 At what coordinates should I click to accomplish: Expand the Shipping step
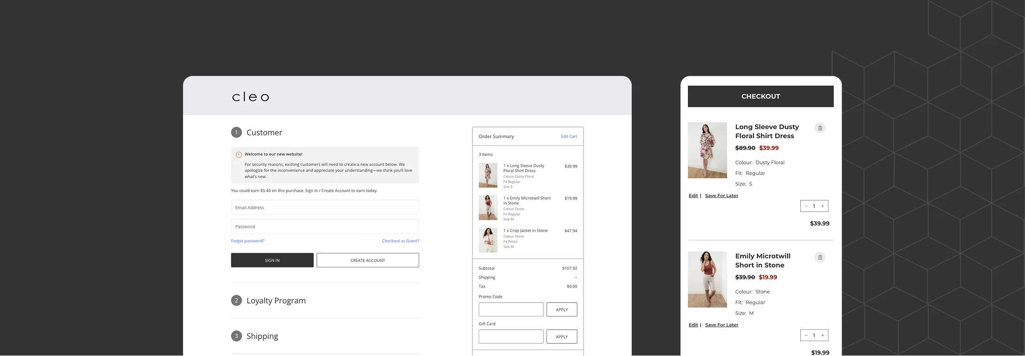tap(262, 336)
